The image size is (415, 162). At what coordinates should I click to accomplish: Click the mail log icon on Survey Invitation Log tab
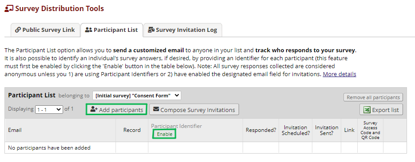[151, 30]
